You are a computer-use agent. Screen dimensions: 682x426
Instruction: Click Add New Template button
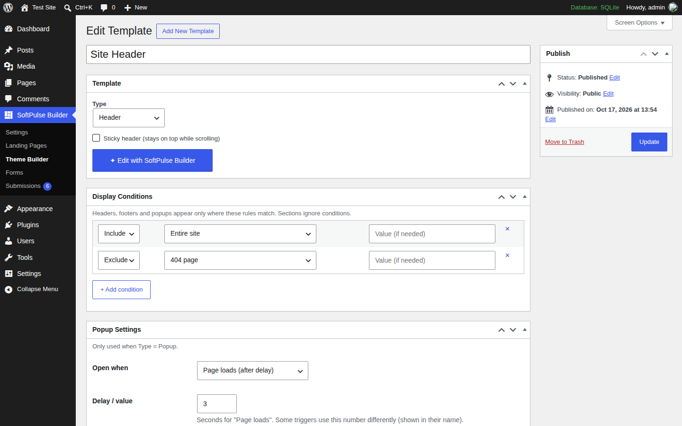tap(188, 31)
